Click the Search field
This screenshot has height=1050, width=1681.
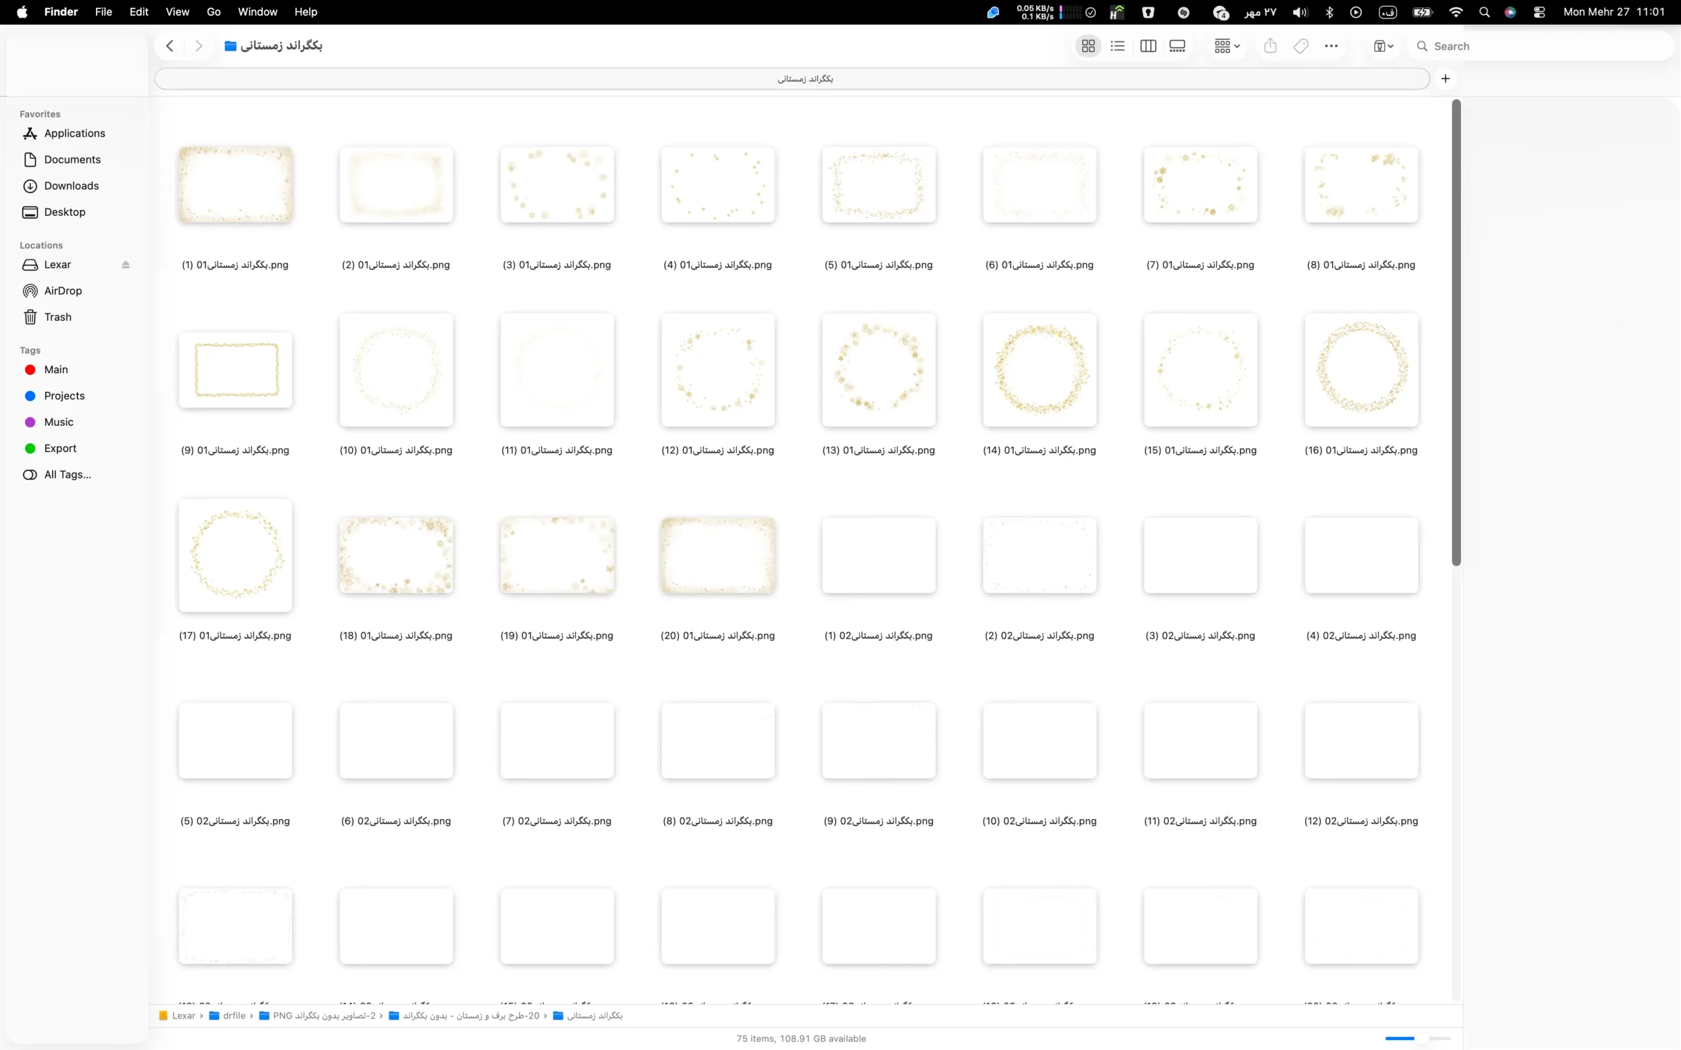1542,46
